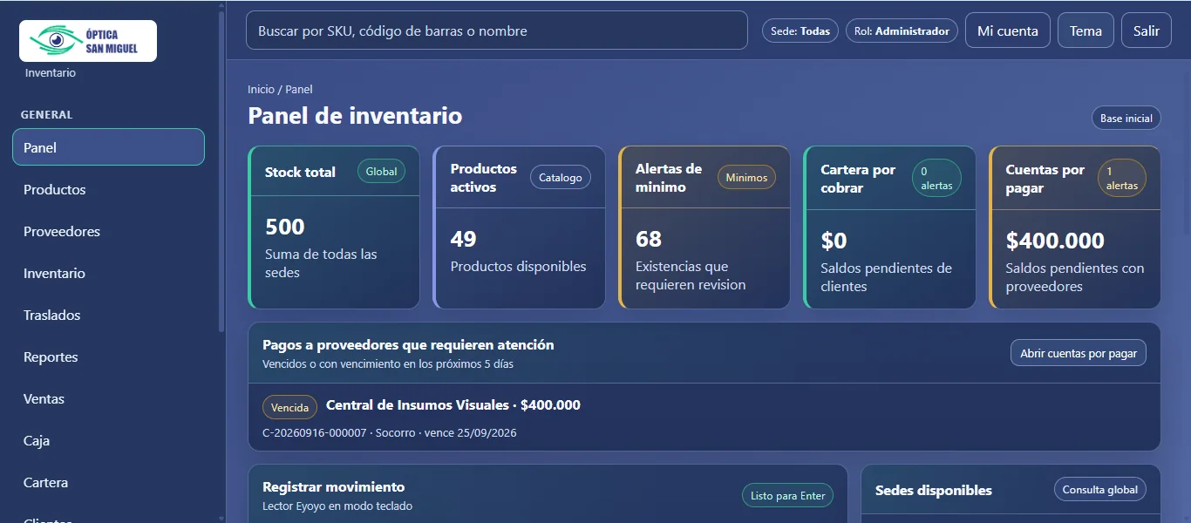The width and height of the screenshot is (1191, 523).
Task: Click the sidebar vertical scrollbar
Action: pyautogui.click(x=221, y=170)
